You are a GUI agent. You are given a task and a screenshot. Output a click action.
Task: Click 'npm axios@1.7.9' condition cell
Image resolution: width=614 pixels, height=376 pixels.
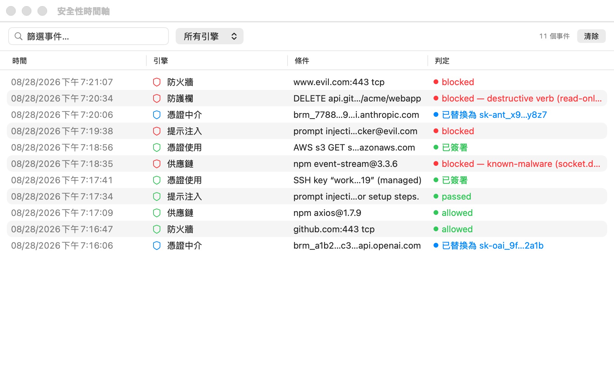[x=327, y=213]
